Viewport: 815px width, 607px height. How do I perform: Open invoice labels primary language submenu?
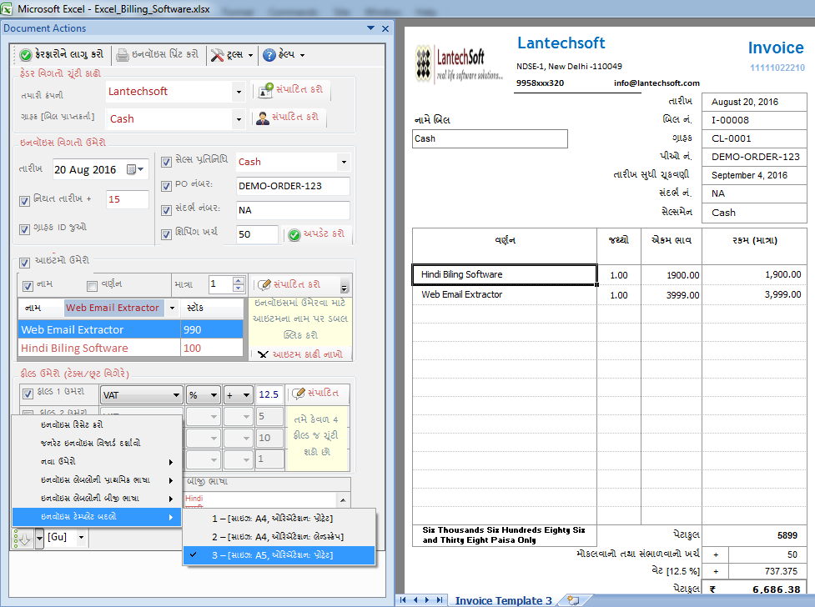[x=97, y=479]
